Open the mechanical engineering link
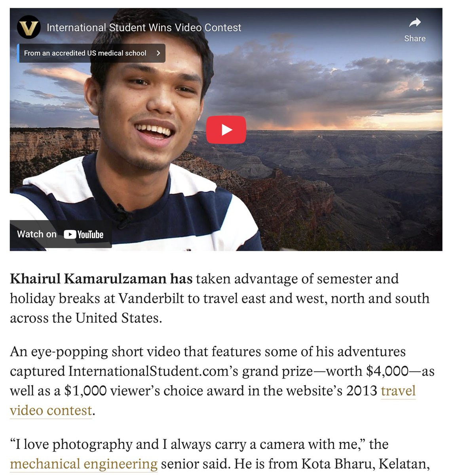This screenshot has height=475, width=454. pos(84,464)
